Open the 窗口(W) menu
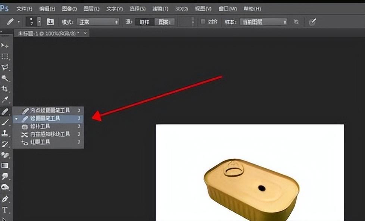This screenshot has width=365, height=221. (228, 9)
